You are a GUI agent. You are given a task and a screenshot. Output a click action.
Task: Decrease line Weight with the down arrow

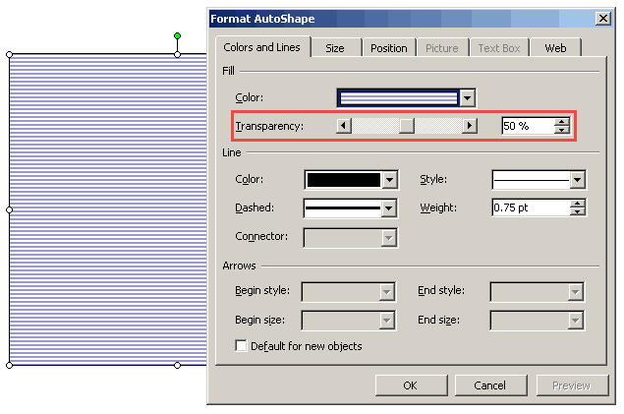(x=578, y=211)
